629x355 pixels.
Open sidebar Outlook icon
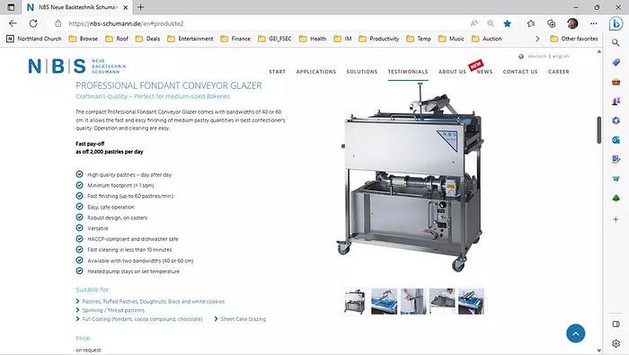(616, 140)
